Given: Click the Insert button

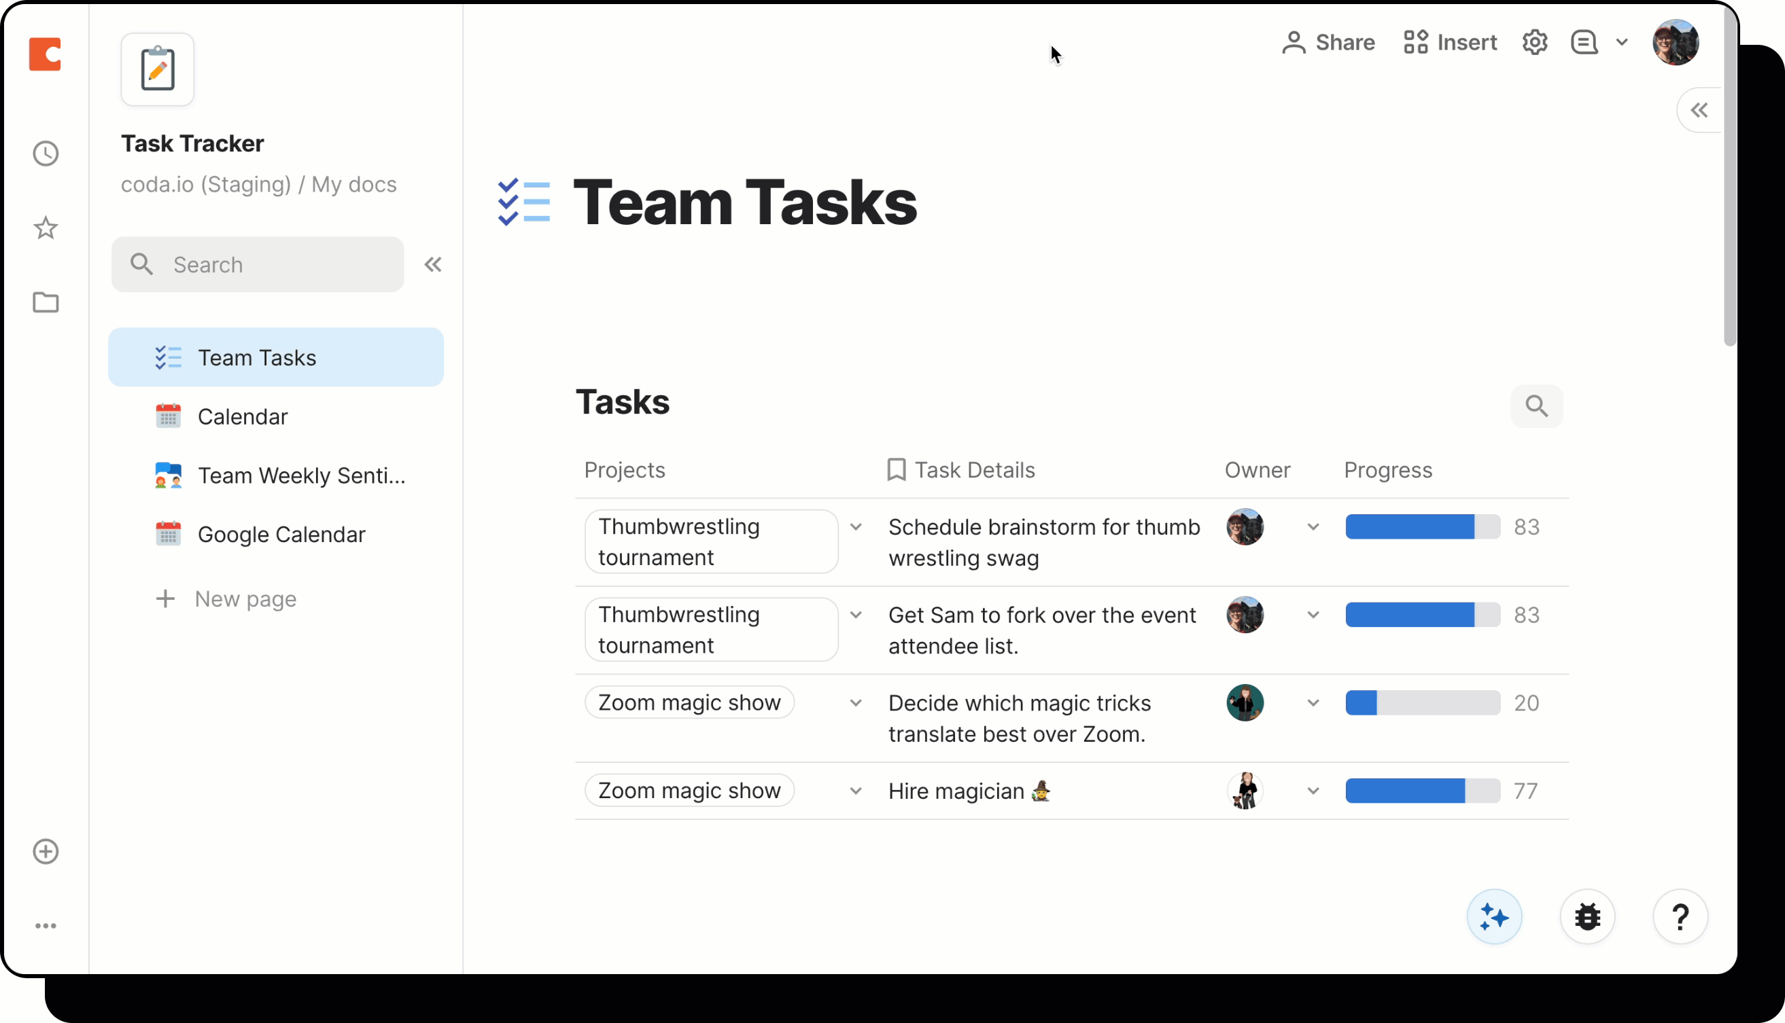Looking at the screenshot, I should click(x=1451, y=42).
